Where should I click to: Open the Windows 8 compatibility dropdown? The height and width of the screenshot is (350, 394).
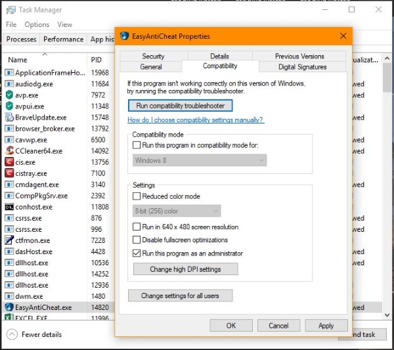pyautogui.click(x=200, y=160)
